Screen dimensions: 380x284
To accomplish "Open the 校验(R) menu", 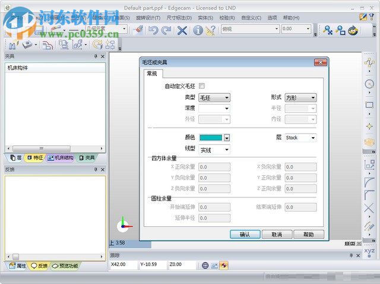I will click(227, 18).
